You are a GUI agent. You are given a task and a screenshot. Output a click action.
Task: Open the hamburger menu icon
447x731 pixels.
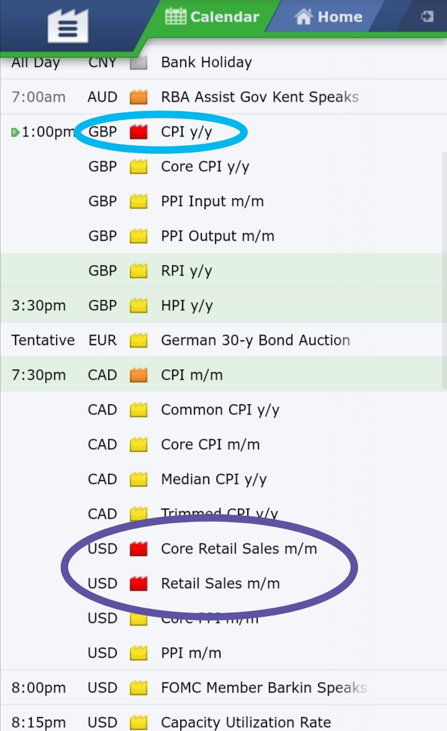pos(68,25)
